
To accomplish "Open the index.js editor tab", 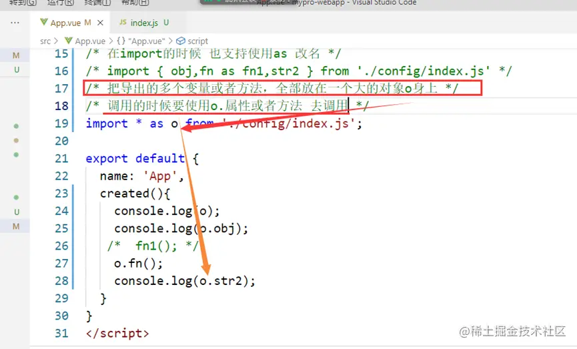I will [144, 23].
